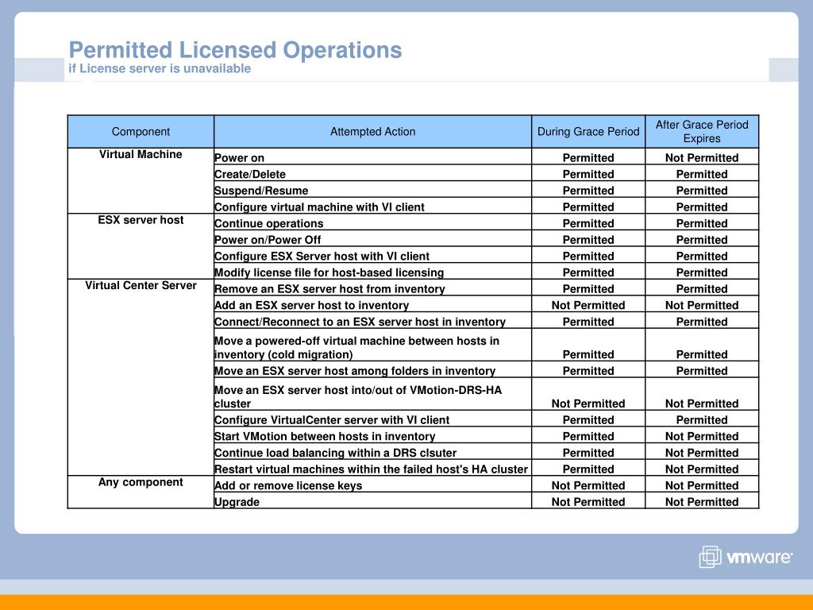This screenshot has width=813, height=610.
Task: Click the VMotion-DRS-HA cluster action cell
Action: 373,394
